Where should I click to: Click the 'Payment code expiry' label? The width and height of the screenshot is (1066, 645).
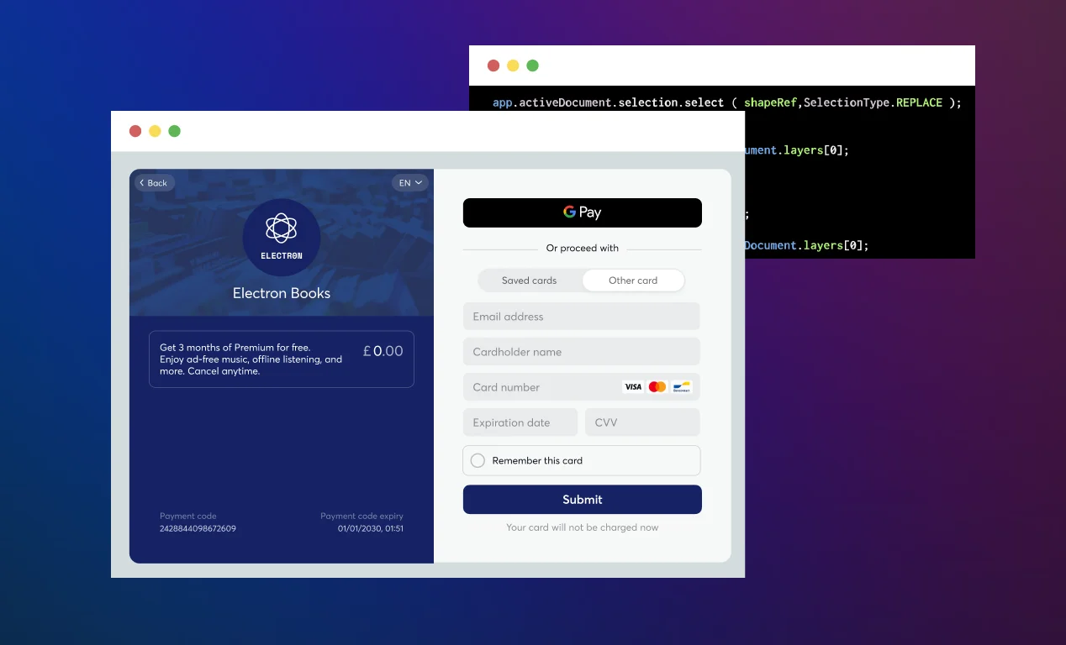pyautogui.click(x=361, y=516)
